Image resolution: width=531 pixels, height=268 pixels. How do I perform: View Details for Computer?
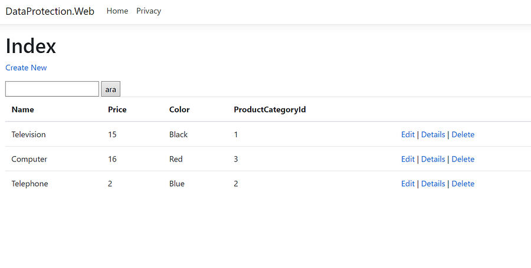(x=433, y=159)
